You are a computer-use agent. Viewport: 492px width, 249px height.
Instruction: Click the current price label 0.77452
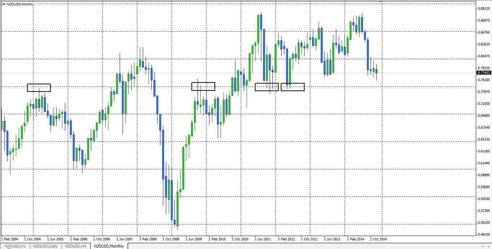point(484,72)
